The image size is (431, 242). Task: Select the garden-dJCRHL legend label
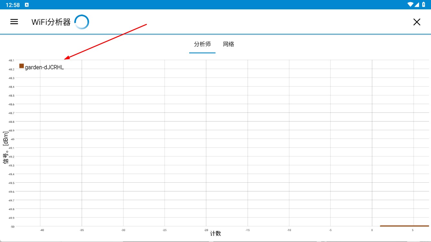pyautogui.click(x=44, y=67)
